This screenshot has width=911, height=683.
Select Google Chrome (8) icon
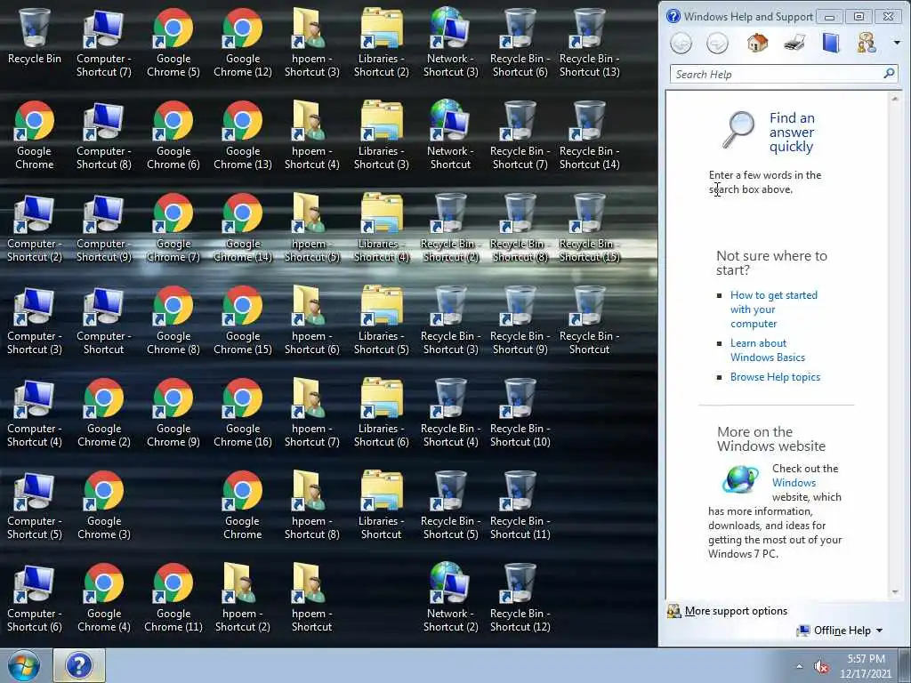[173, 320]
